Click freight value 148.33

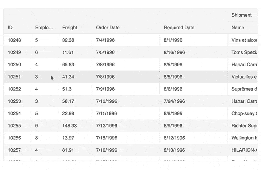coord(69,126)
